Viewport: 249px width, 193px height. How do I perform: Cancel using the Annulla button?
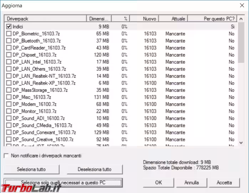point(192,183)
